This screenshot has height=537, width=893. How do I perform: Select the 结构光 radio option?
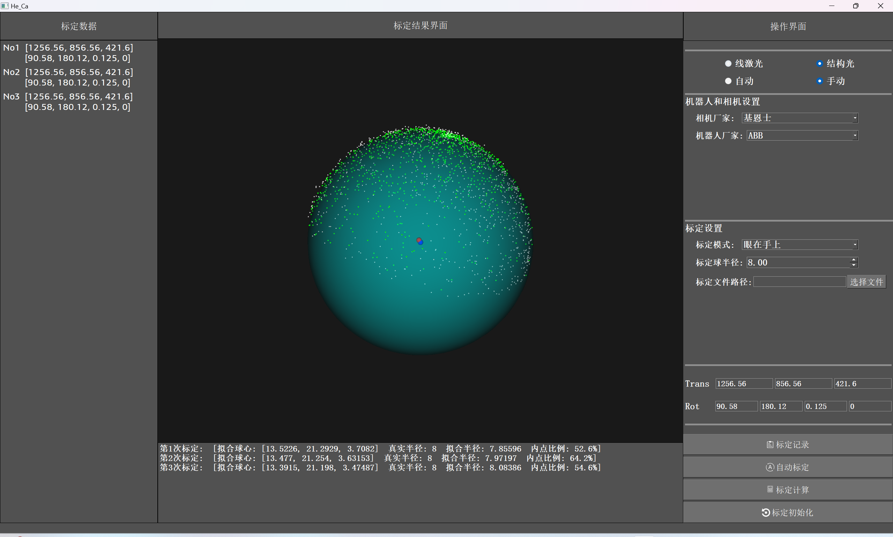tap(820, 64)
